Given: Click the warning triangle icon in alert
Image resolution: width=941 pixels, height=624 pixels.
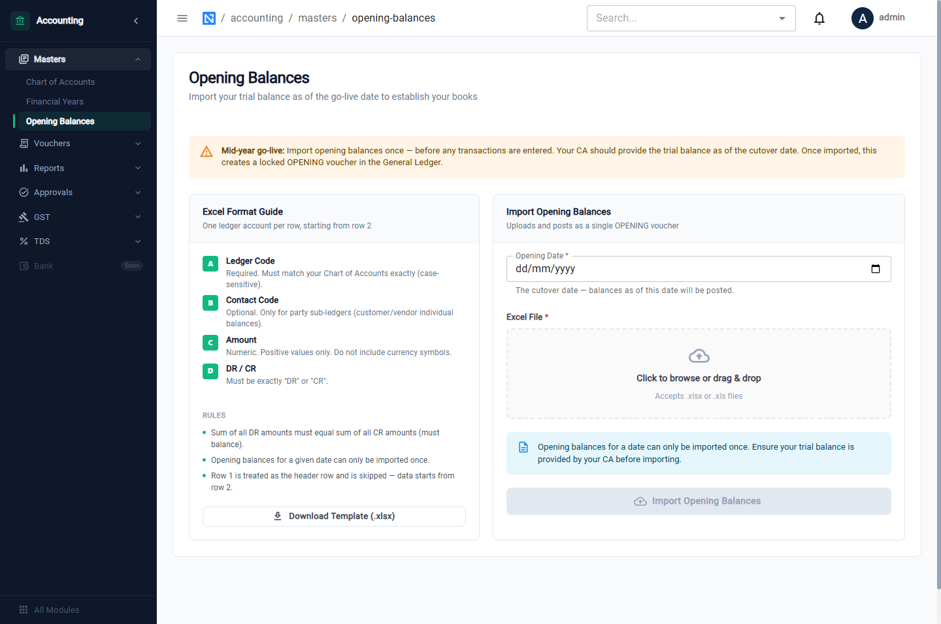Looking at the screenshot, I should tap(206, 151).
